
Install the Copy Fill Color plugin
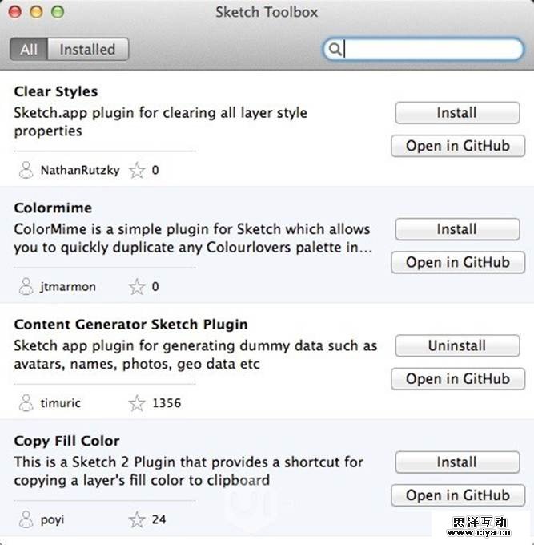coord(456,462)
